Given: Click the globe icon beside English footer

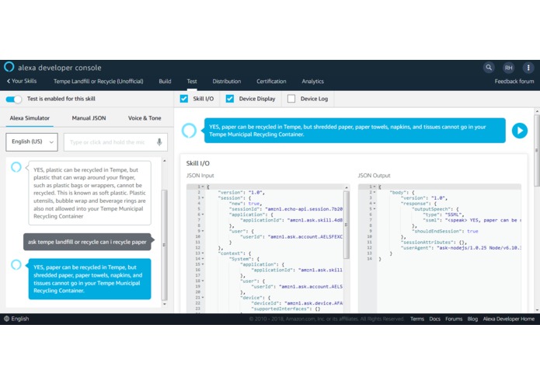Looking at the screenshot, I should click(x=6, y=319).
